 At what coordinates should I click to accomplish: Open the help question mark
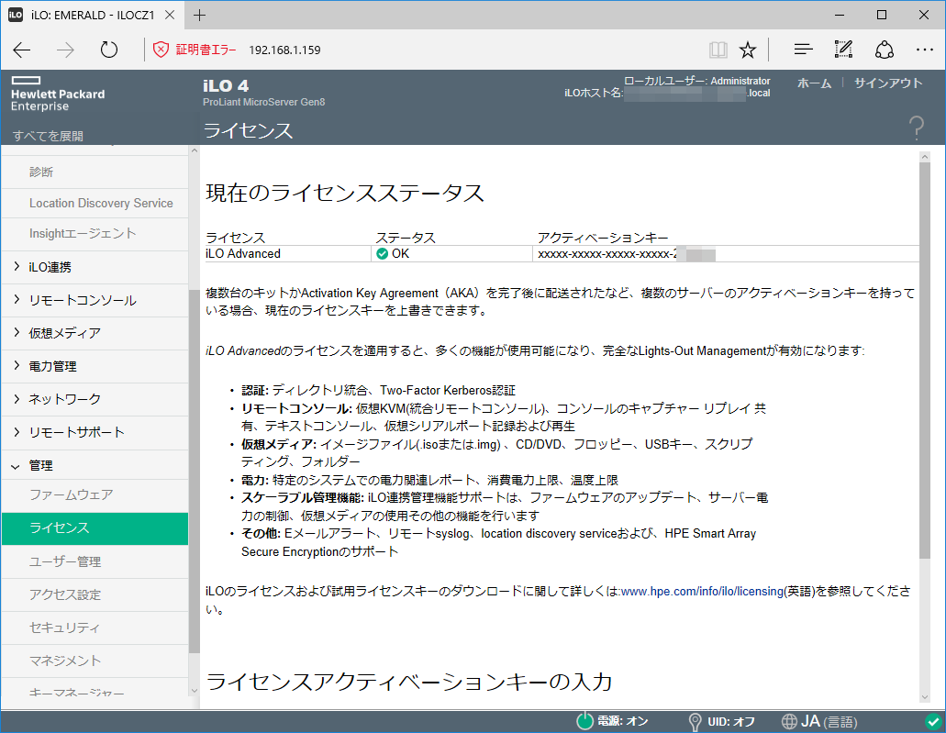click(916, 128)
